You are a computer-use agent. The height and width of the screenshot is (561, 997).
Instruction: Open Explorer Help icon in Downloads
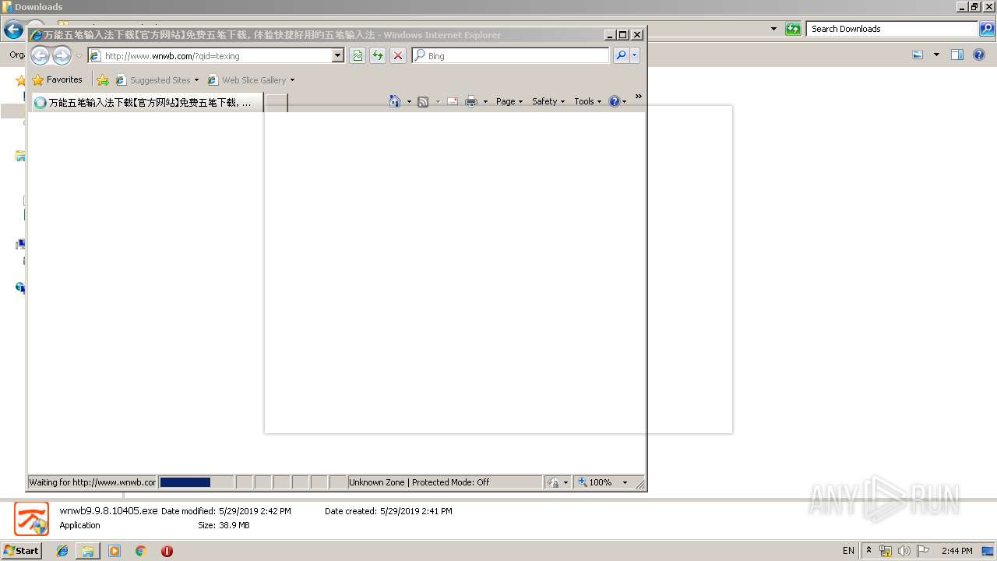click(979, 55)
